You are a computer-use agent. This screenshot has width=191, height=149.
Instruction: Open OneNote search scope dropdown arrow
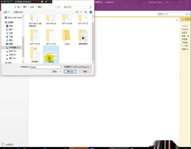[x=189, y=14]
